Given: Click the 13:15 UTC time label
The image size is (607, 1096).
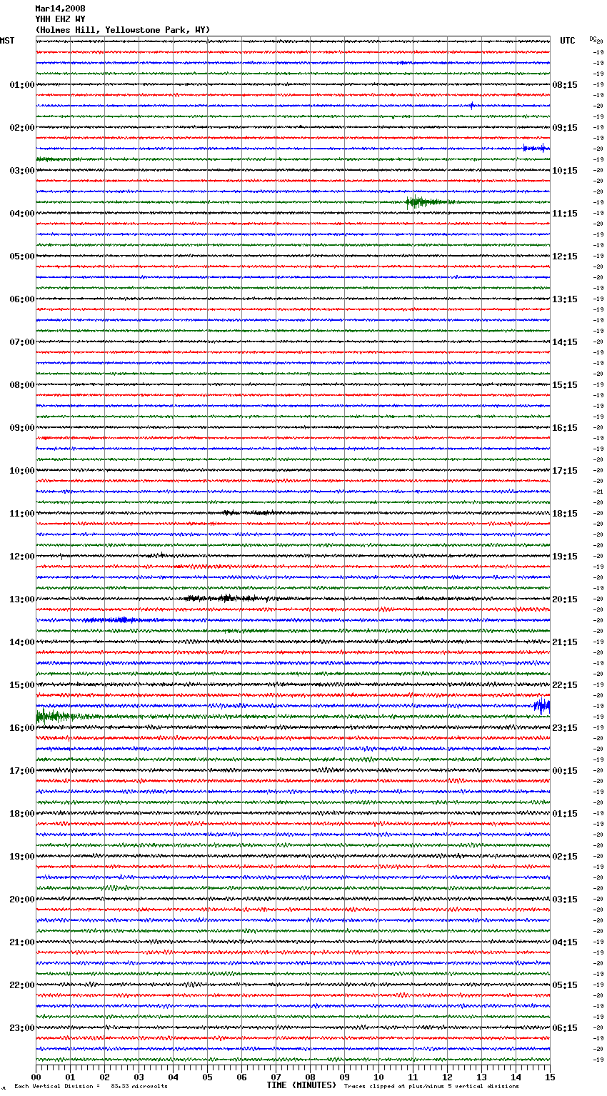Looking at the screenshot, I should pos(565,299).
